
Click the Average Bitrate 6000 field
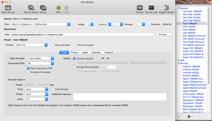click(x=109, y=67)
